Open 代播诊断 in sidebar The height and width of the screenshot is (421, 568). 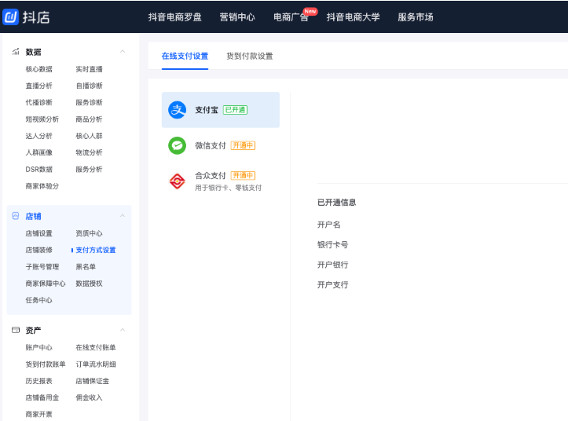[x=38, y=102]
